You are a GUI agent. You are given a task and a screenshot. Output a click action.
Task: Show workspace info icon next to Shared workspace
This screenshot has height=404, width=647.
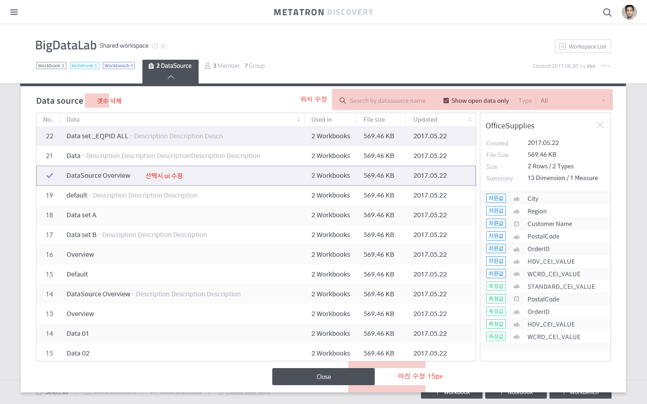point(155,46)
